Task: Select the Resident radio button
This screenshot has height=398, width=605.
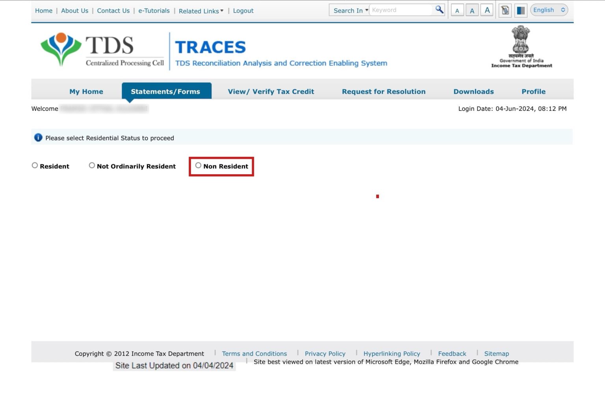Action: [x=35, y=166]
